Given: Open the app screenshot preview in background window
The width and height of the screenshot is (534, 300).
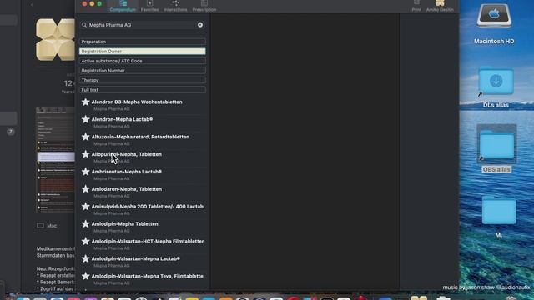Looking at the screenshot, I should click(56, 159).
